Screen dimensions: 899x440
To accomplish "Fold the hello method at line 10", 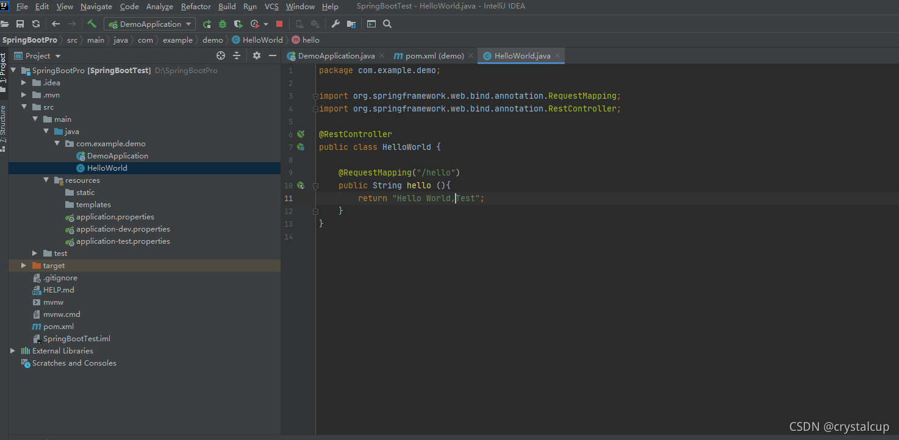I will click(315, 185).
